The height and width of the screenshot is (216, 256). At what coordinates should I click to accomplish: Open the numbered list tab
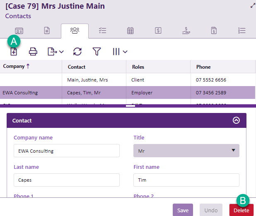point(242,31)
